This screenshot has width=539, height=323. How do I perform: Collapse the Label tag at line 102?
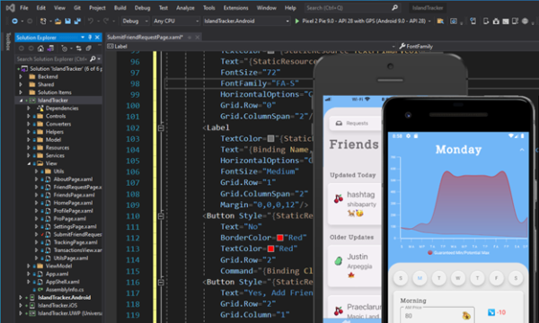tap(161, 128)
